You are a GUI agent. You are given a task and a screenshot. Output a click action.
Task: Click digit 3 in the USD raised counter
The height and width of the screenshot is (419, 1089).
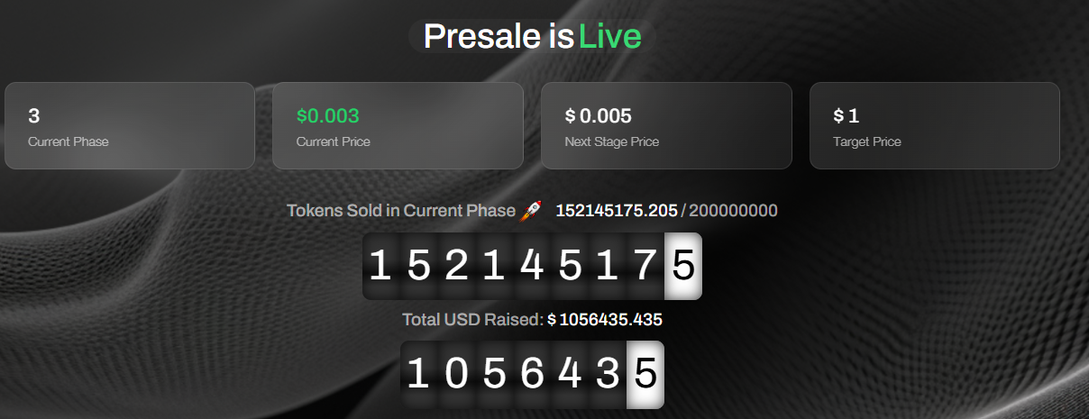[608, 374]
